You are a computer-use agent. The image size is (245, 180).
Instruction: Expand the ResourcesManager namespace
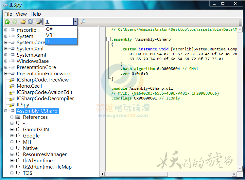pos(12,154)
